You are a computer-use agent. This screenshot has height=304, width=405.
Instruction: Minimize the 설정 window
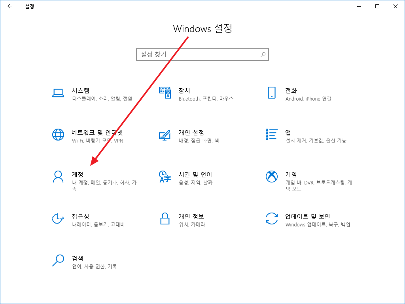pos(359,6)
